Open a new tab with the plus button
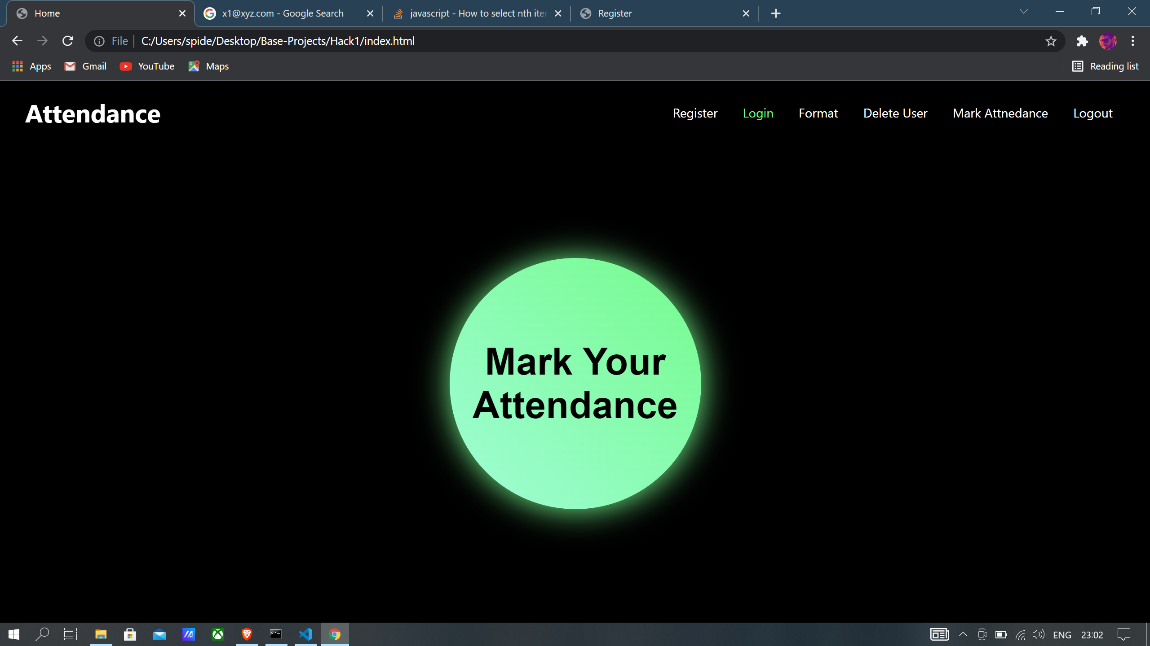The width and height of the screenshot is (1150, 646). pos(776,13)
